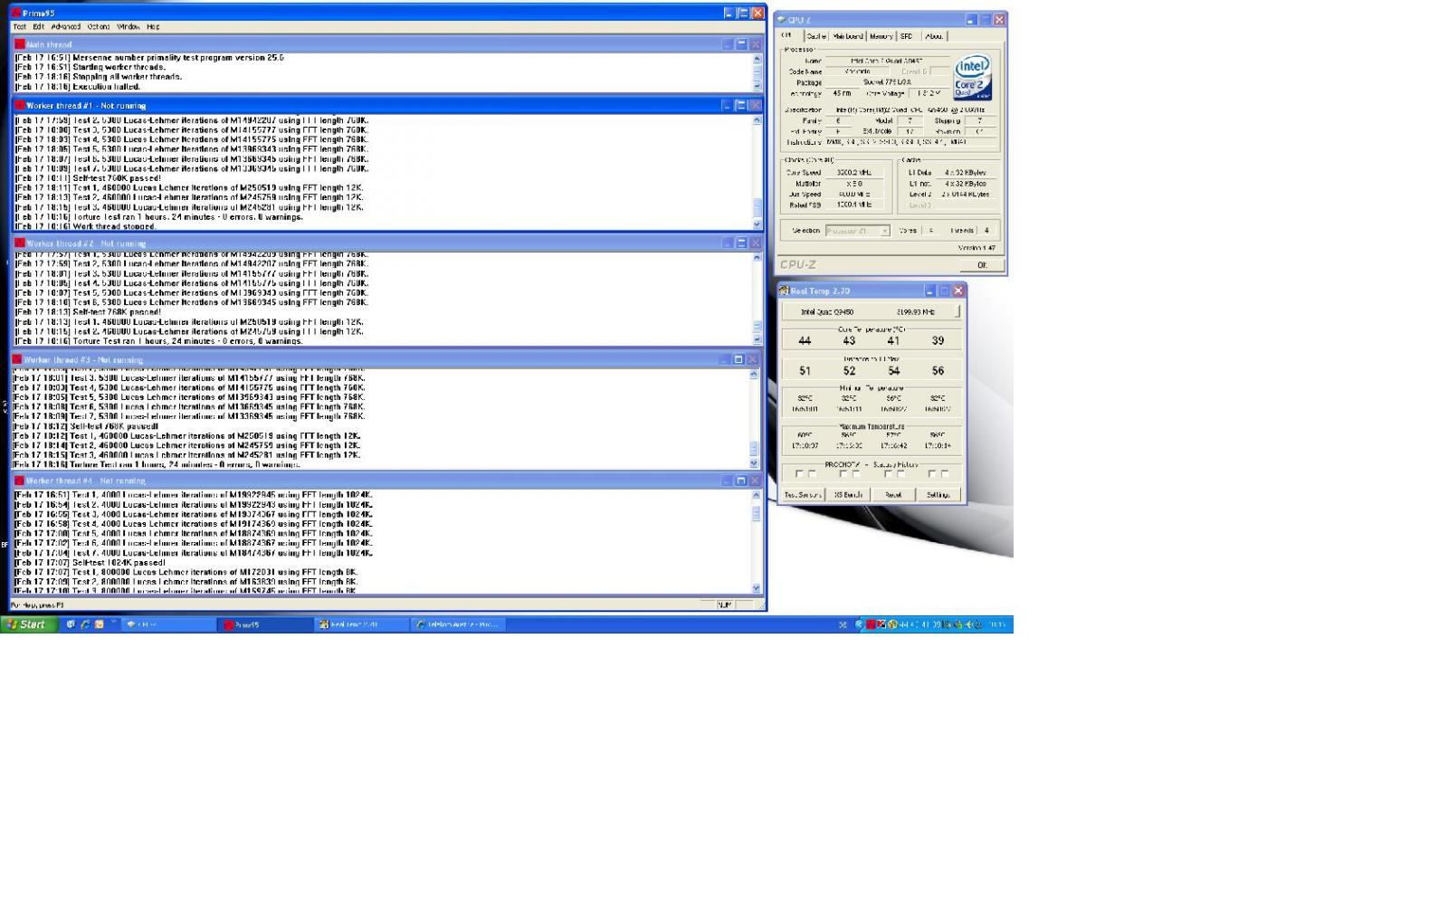Open the Advanced menu in Prime95

click(x=66, y=27)
